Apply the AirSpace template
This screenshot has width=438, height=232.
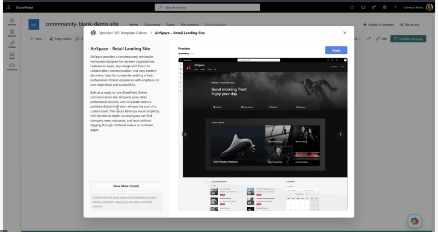coord(336,50)
